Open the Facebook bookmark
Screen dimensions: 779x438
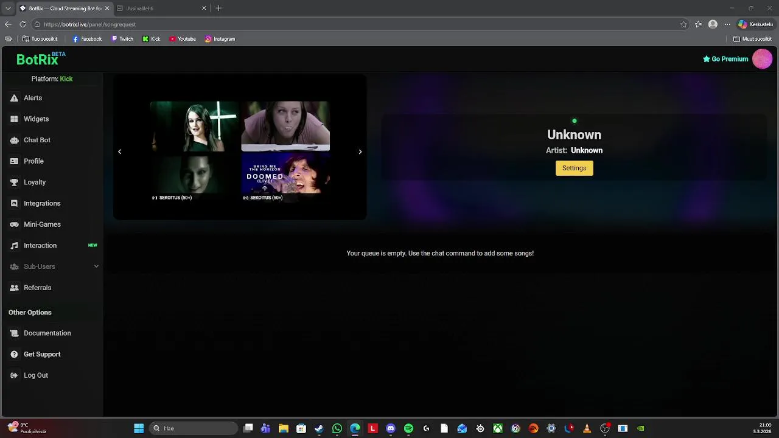point(87,39)
